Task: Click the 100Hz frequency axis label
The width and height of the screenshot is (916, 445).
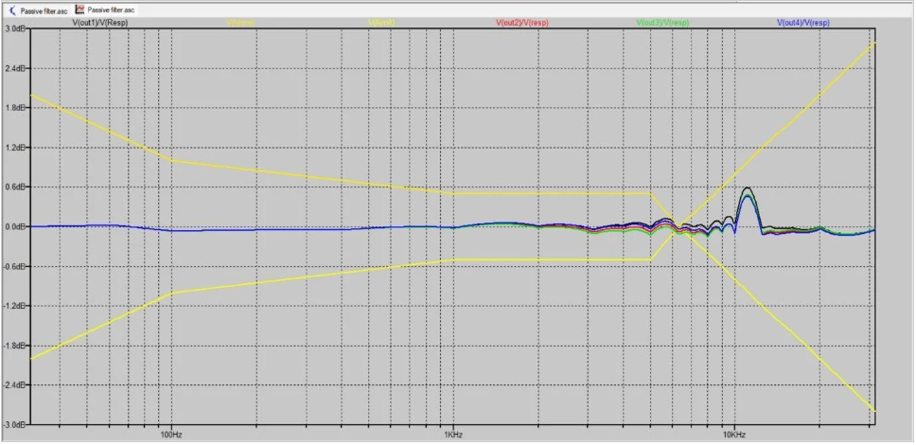Action: pos(171,435)
